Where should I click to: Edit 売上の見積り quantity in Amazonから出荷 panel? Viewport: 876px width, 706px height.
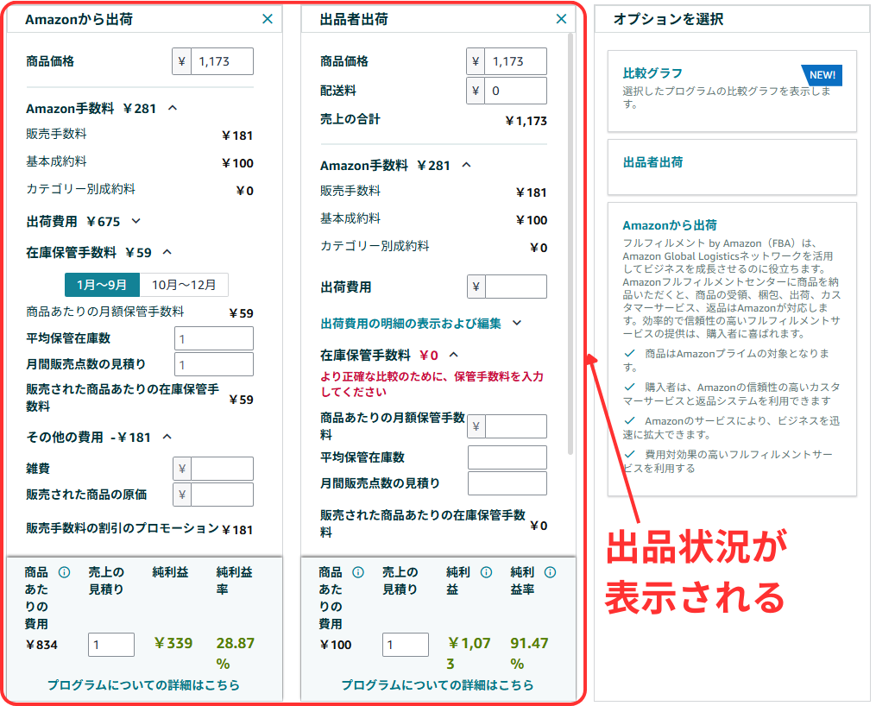111,645
